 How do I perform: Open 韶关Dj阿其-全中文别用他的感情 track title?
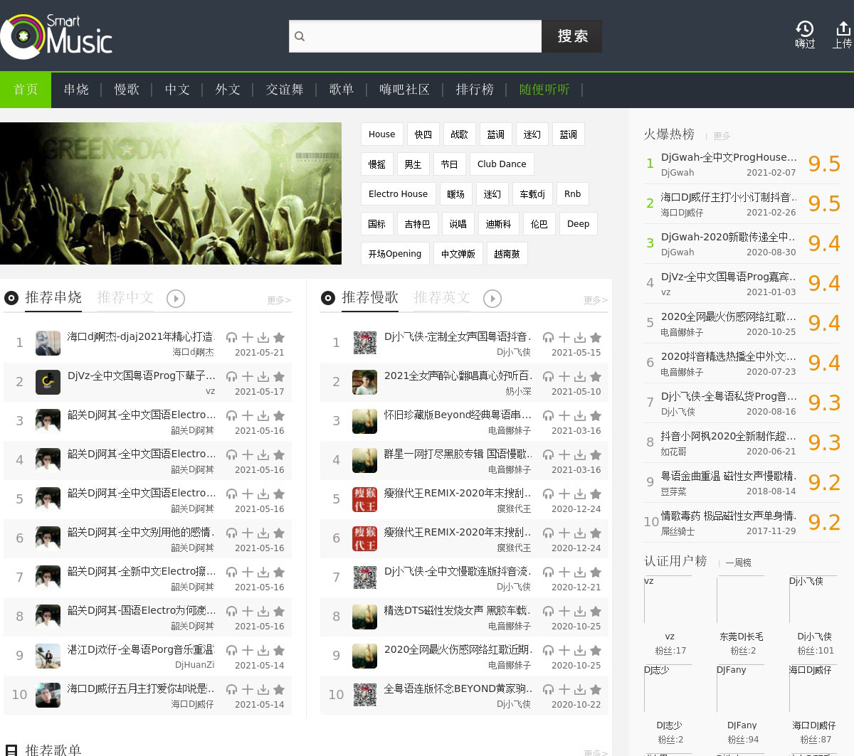click(x=141, y=532)
